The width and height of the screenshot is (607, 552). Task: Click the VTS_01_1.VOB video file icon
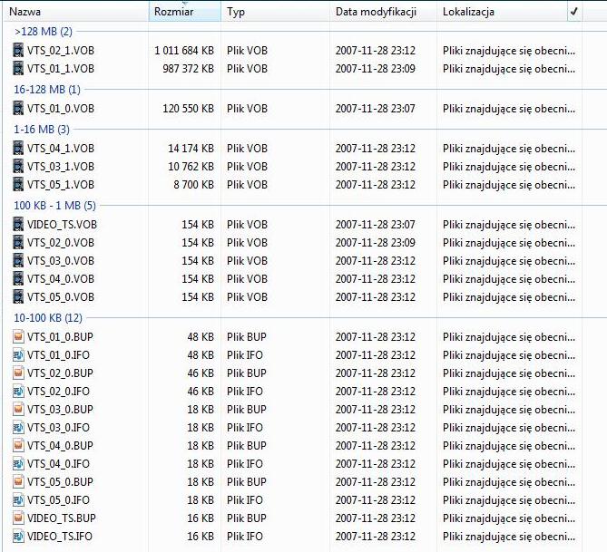click(x=18, y=69)
